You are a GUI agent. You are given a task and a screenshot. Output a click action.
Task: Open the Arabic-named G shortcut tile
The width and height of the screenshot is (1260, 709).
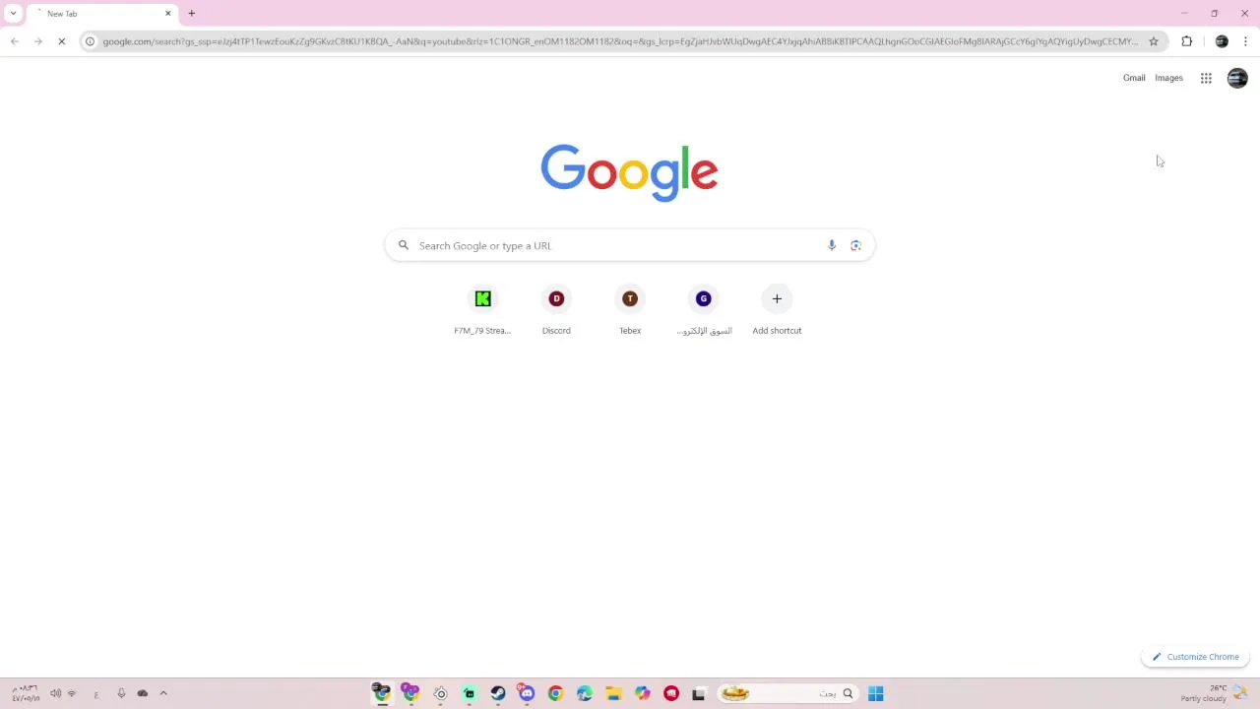704,310
